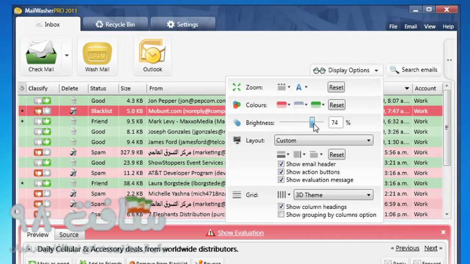
Task: Click the Wash Mail spam icon
Action: (97, 53)
